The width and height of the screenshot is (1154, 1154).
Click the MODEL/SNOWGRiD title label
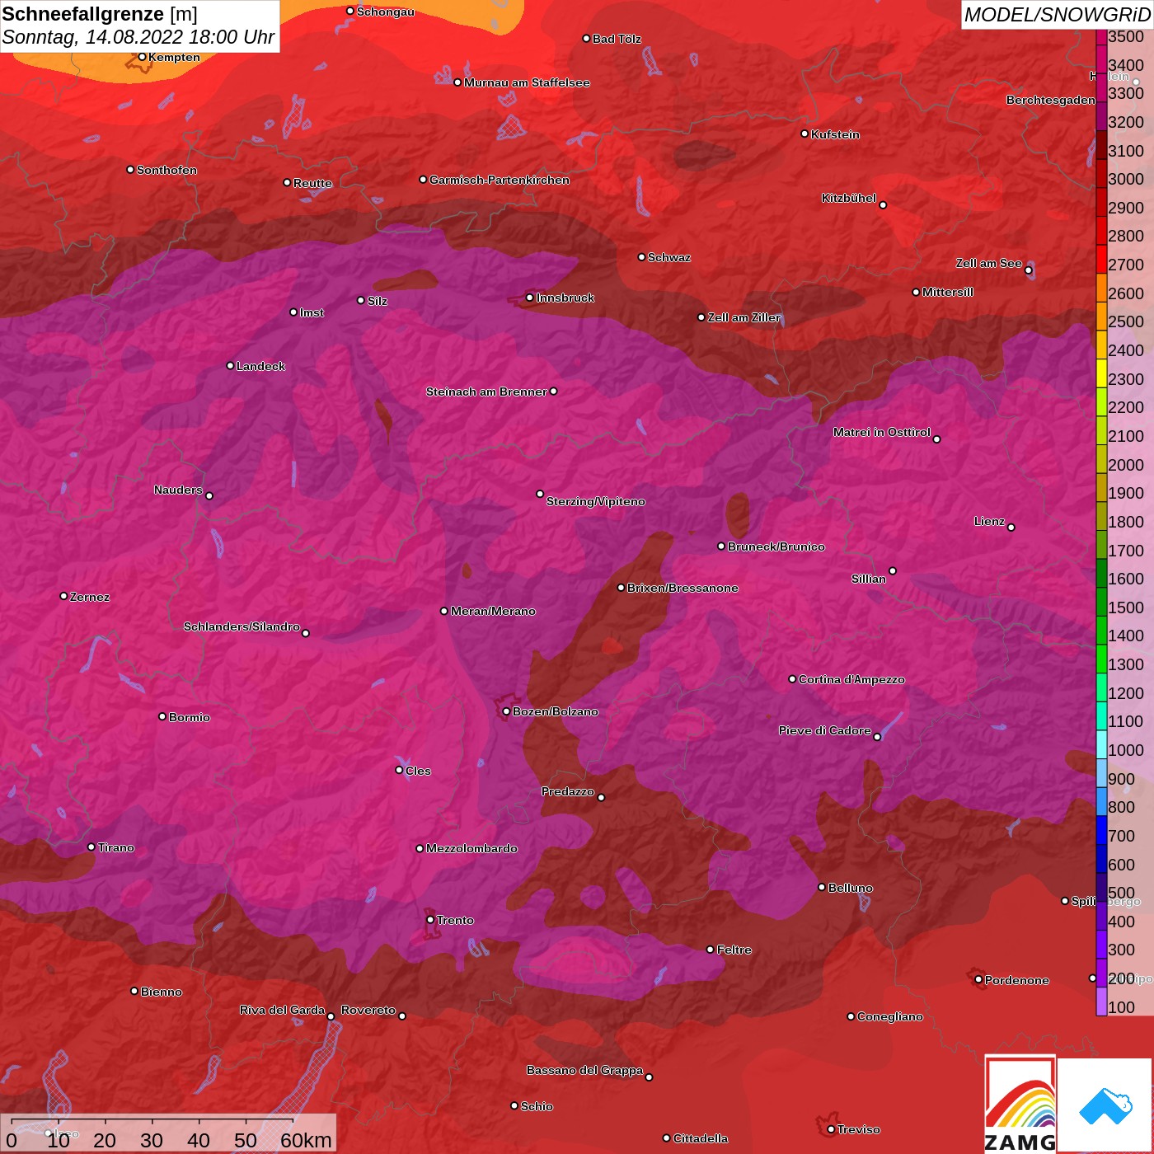click(x=1057, y=15)
